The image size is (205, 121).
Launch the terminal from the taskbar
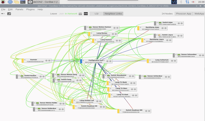click(x=23, y=2)
